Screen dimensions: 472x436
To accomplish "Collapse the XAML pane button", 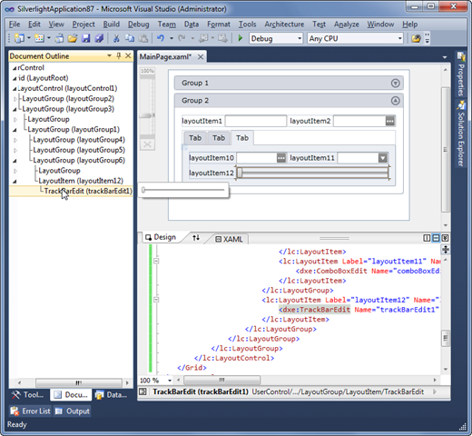I will pyautogui.click(x=445, y=238).
